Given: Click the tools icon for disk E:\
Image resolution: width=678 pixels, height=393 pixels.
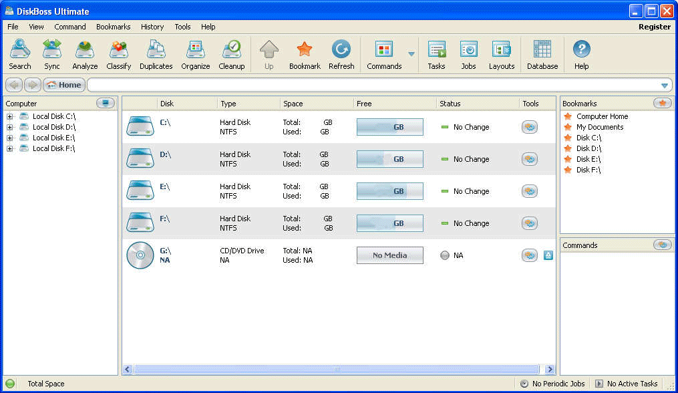Looking at the screenshot, I should click(530, 191).
